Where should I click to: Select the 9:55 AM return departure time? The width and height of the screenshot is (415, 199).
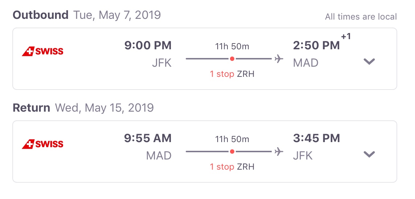148,138
